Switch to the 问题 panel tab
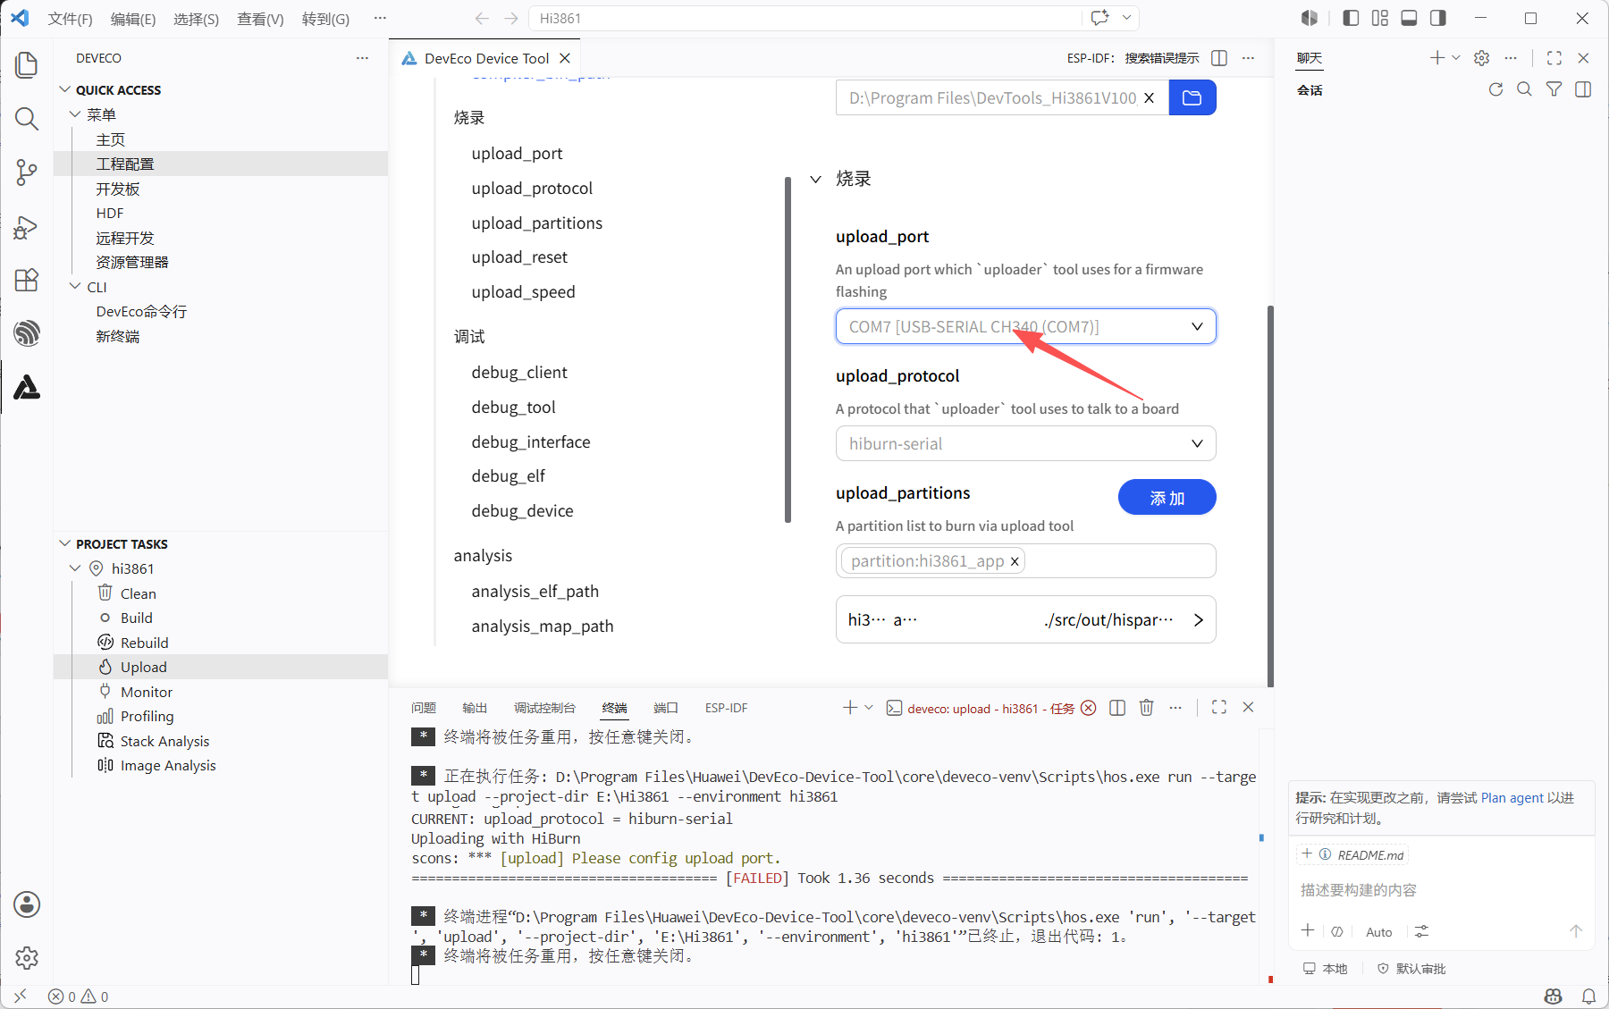1609x1009 pixels. 424,708
